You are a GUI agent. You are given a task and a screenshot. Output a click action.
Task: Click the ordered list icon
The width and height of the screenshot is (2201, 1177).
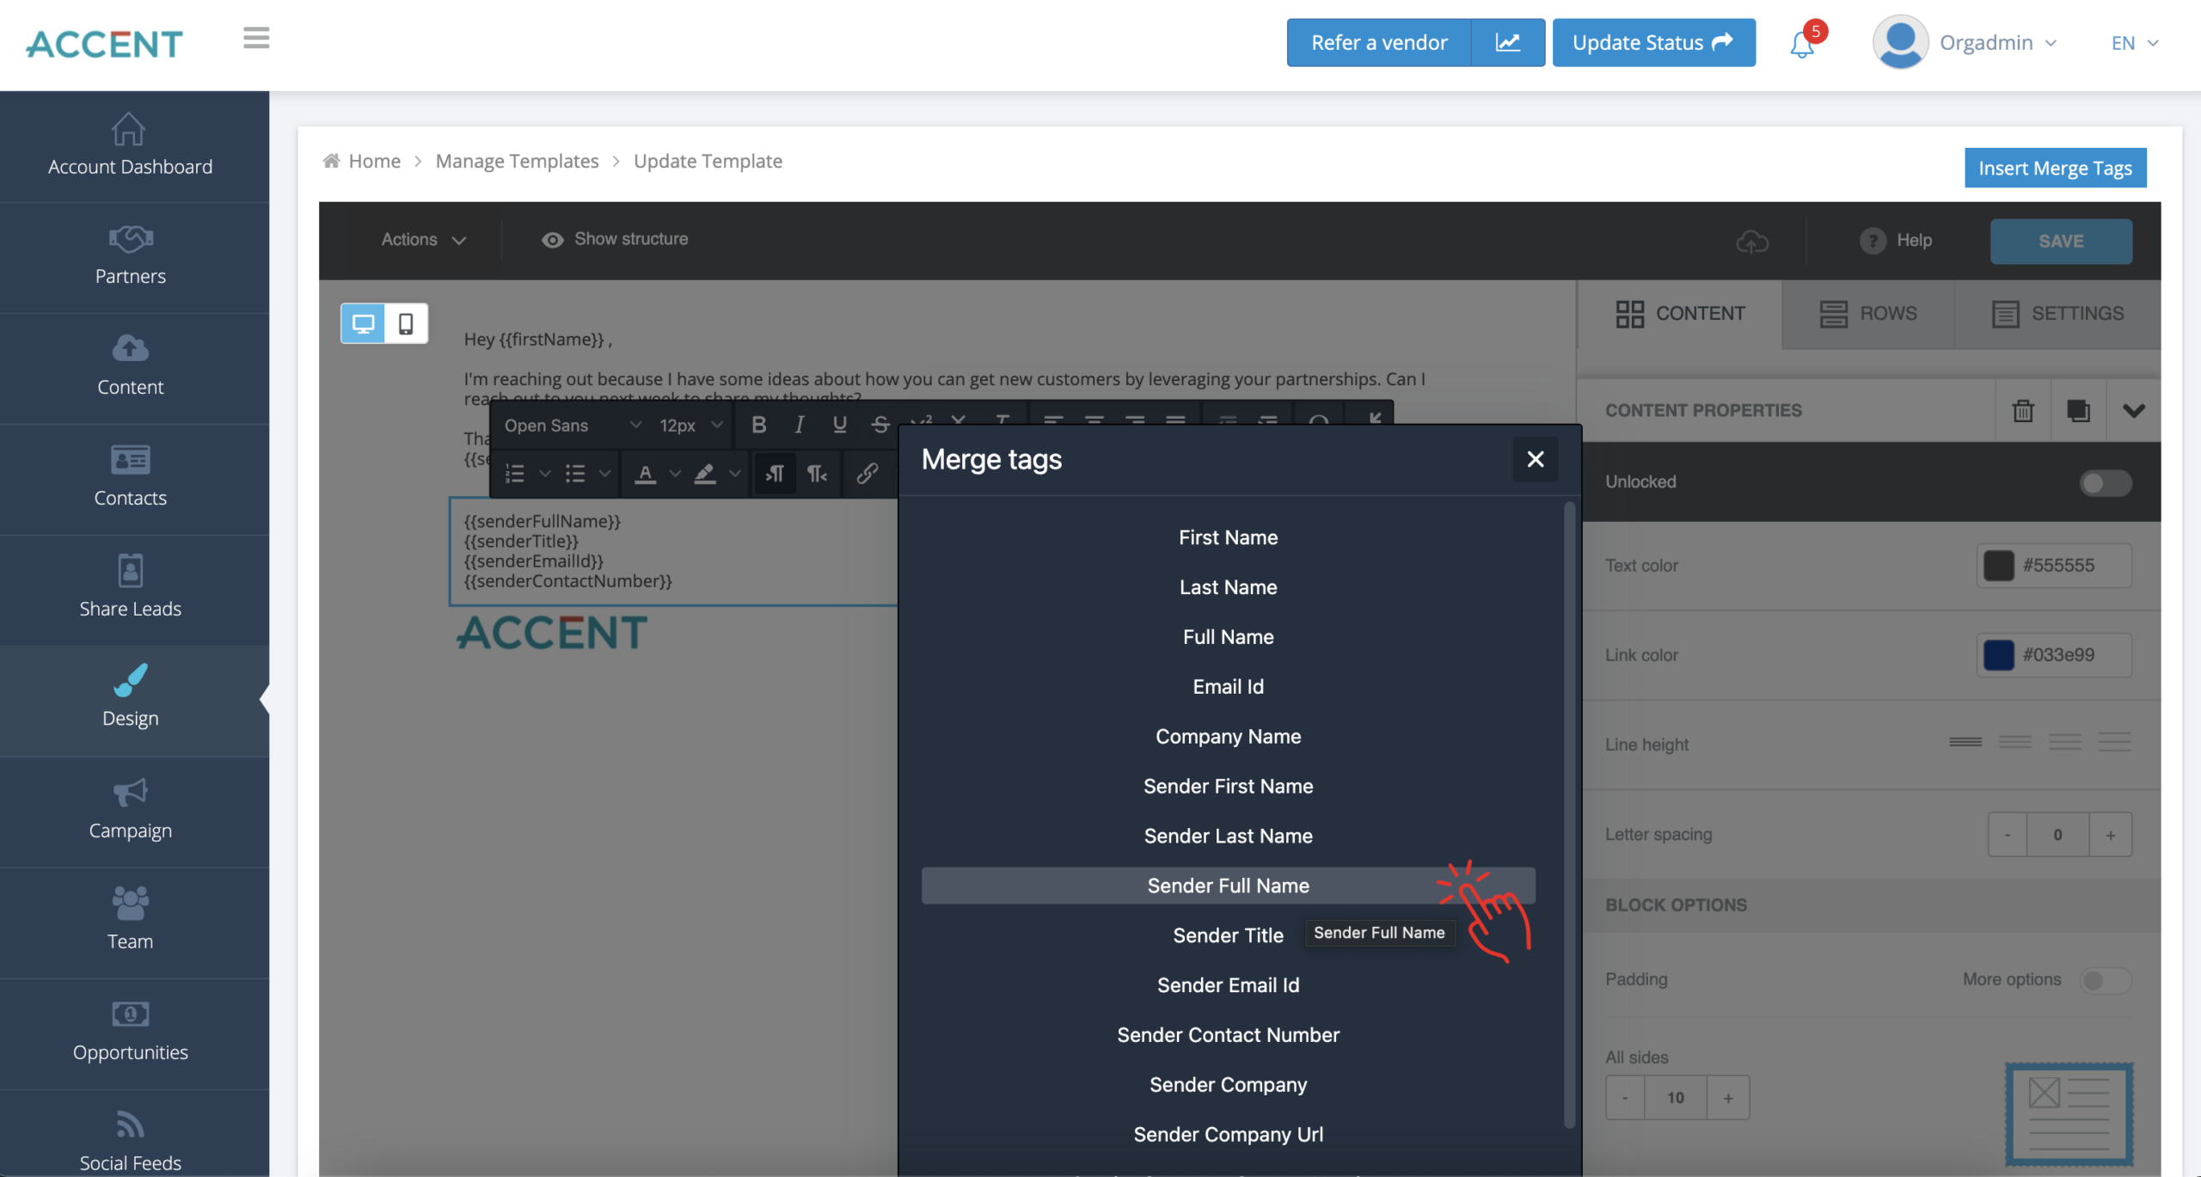click(x=515, y=474)
